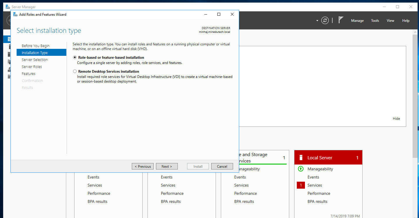
Task: Click the red Services alert badge
Action: (301, 185)
